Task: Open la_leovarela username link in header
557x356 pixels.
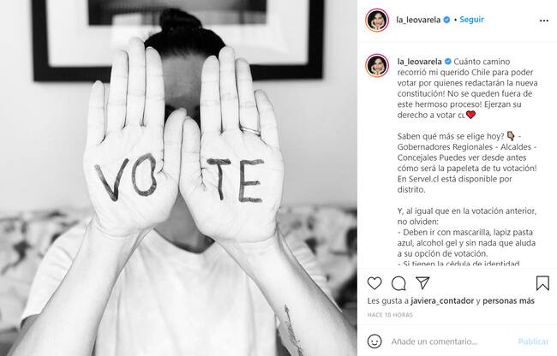Action: [x=418, y=20]
